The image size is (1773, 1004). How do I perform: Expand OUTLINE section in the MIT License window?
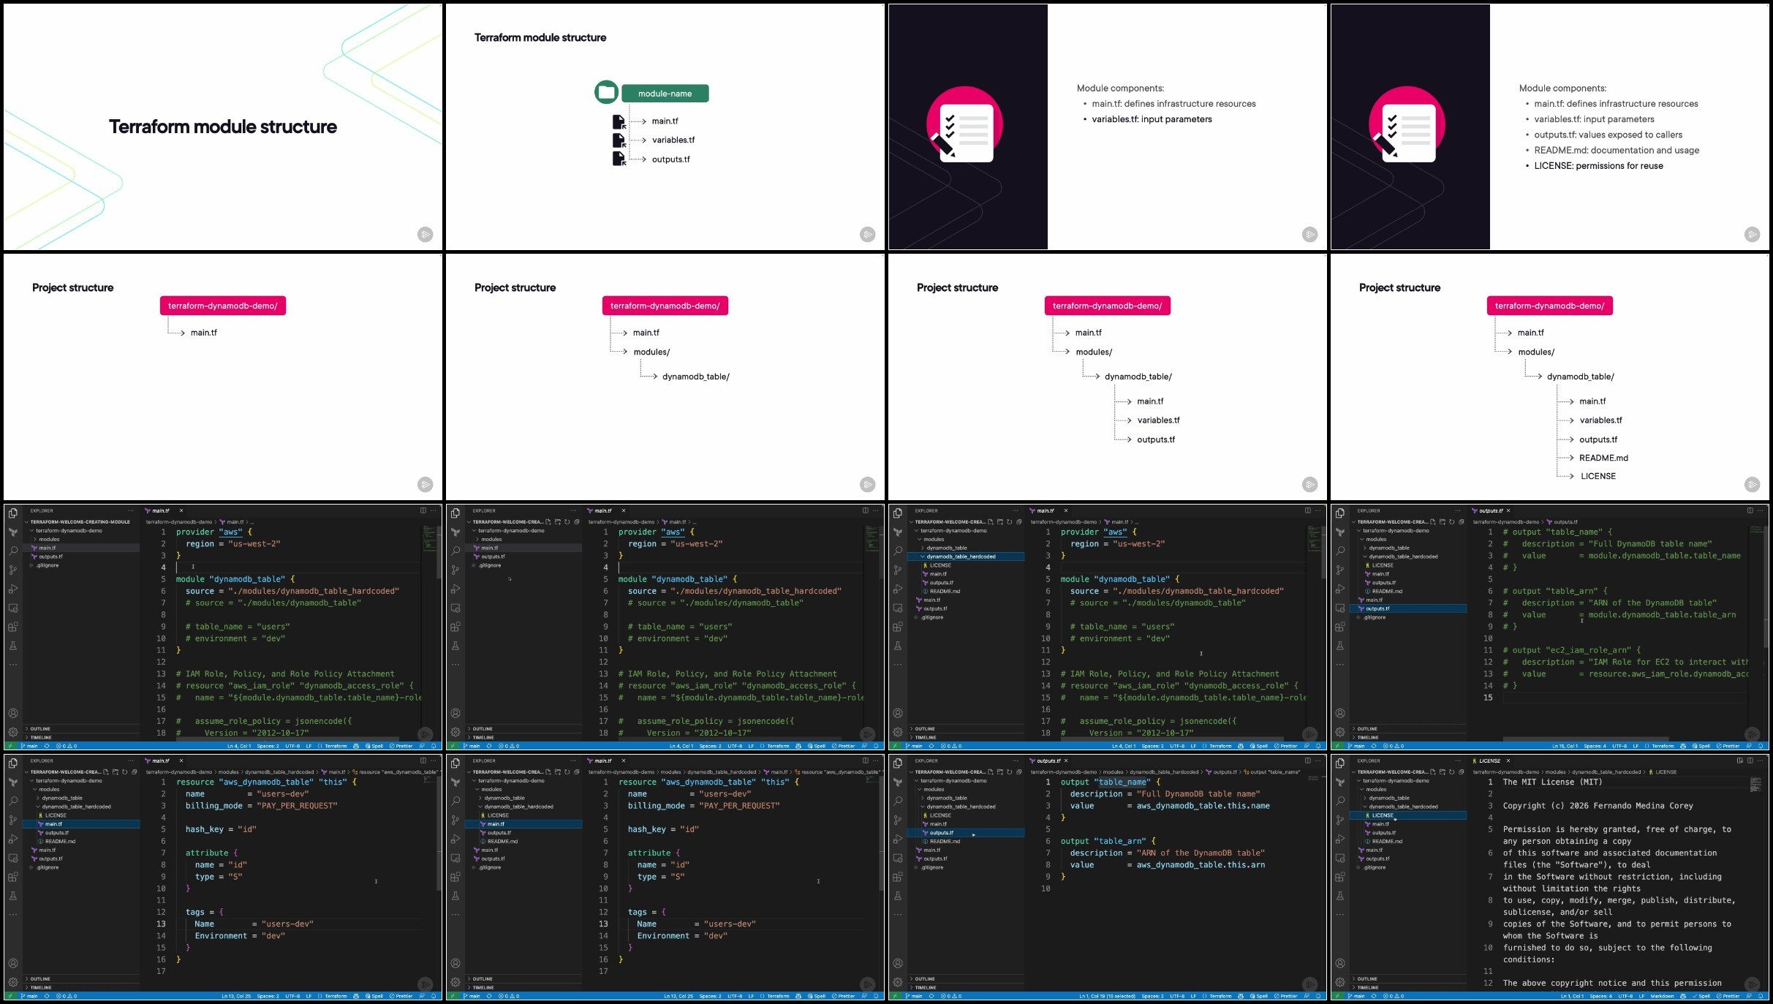pos(1366,978)
